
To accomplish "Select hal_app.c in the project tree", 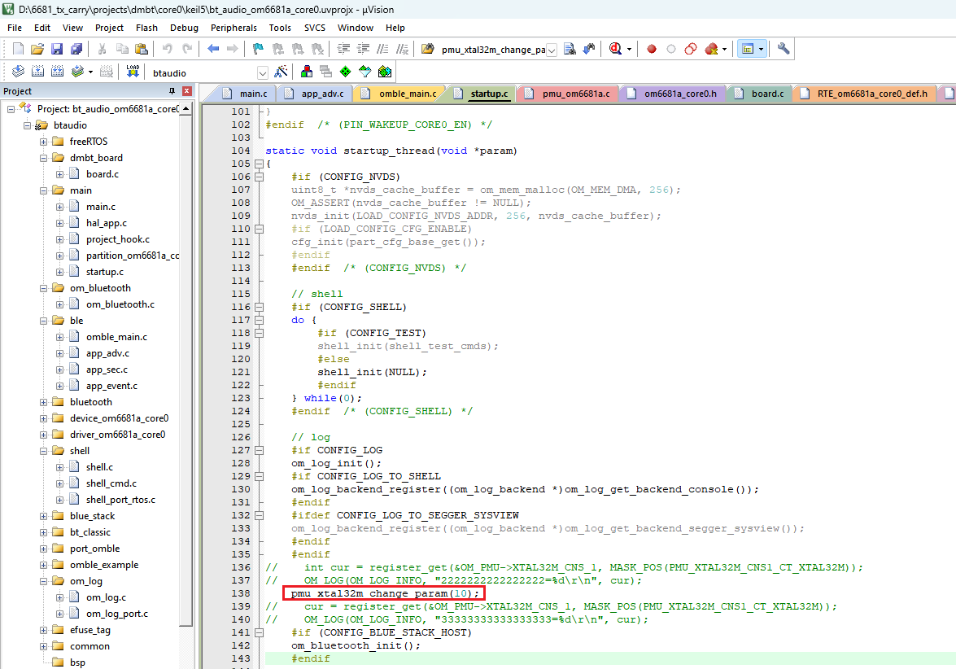I will tap(107, 223).
